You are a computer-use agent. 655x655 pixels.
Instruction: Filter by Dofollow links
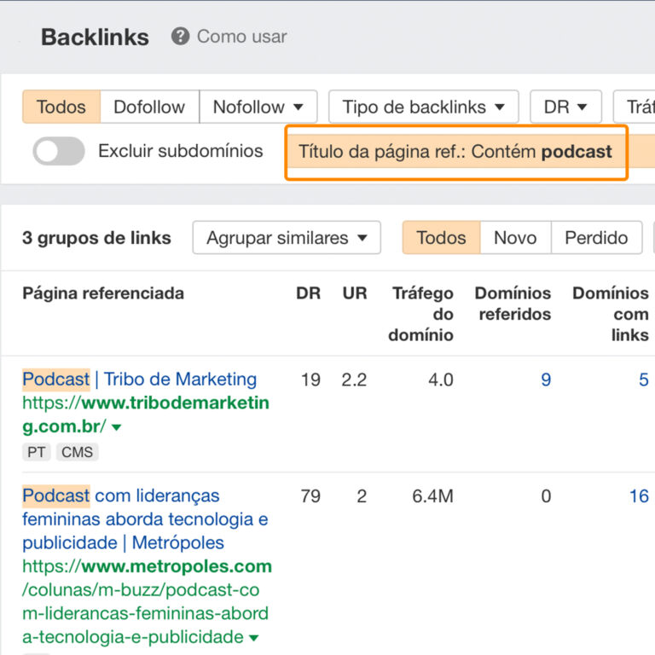149,107
